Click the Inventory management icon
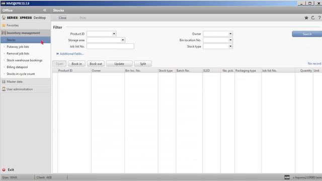The image size is (322, 181). (x=4, y=33)
